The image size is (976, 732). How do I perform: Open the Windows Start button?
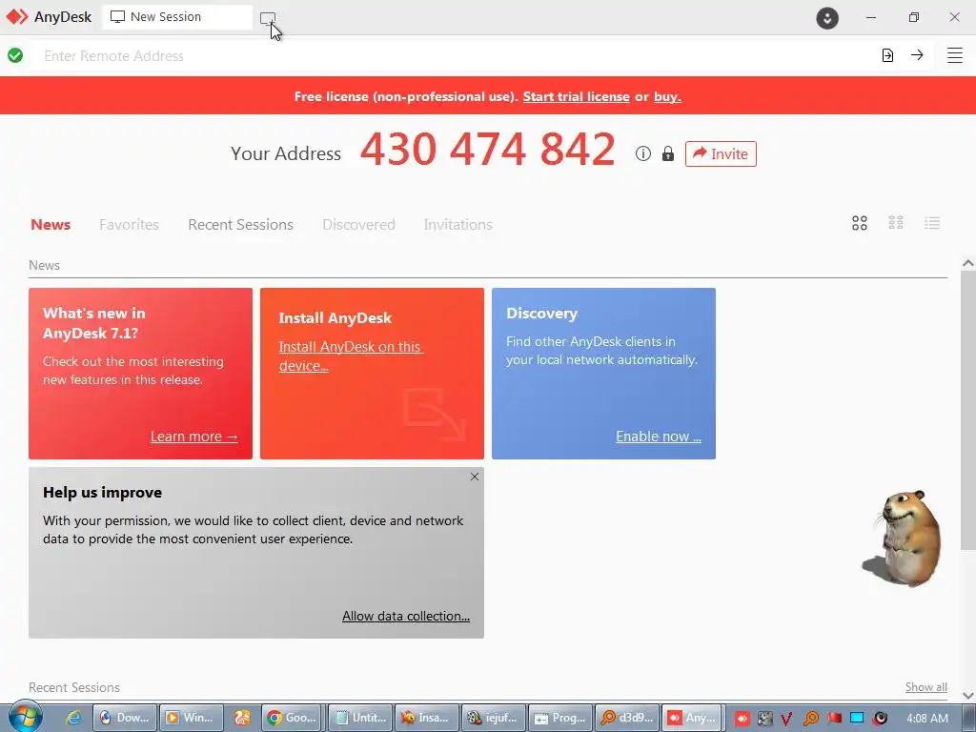(x=24, y=717)
